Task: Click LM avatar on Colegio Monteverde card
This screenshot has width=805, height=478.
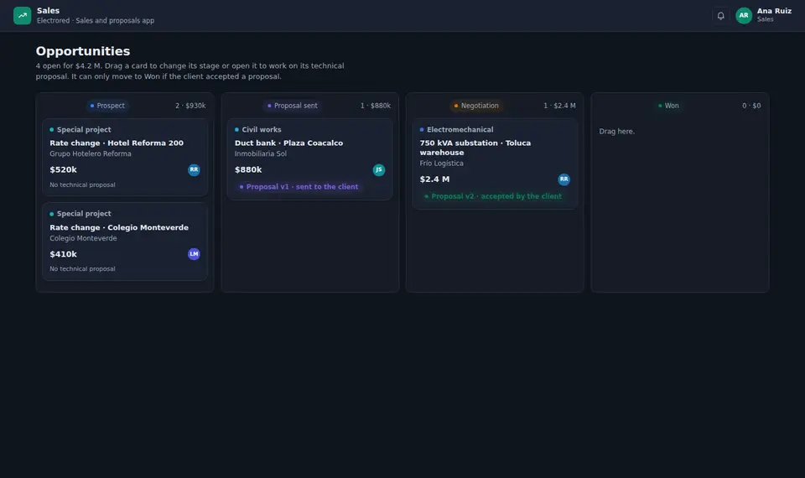Action: pyautogui.click(x=194, y=253)
